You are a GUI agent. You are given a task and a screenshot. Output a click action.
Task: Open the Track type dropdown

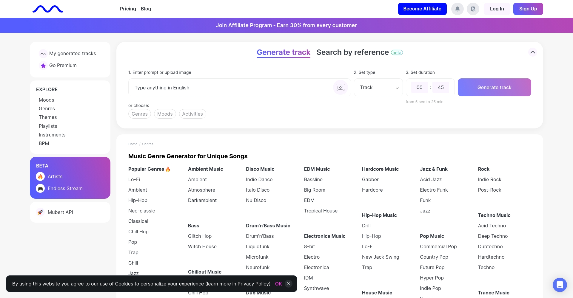tap(378, 87)
